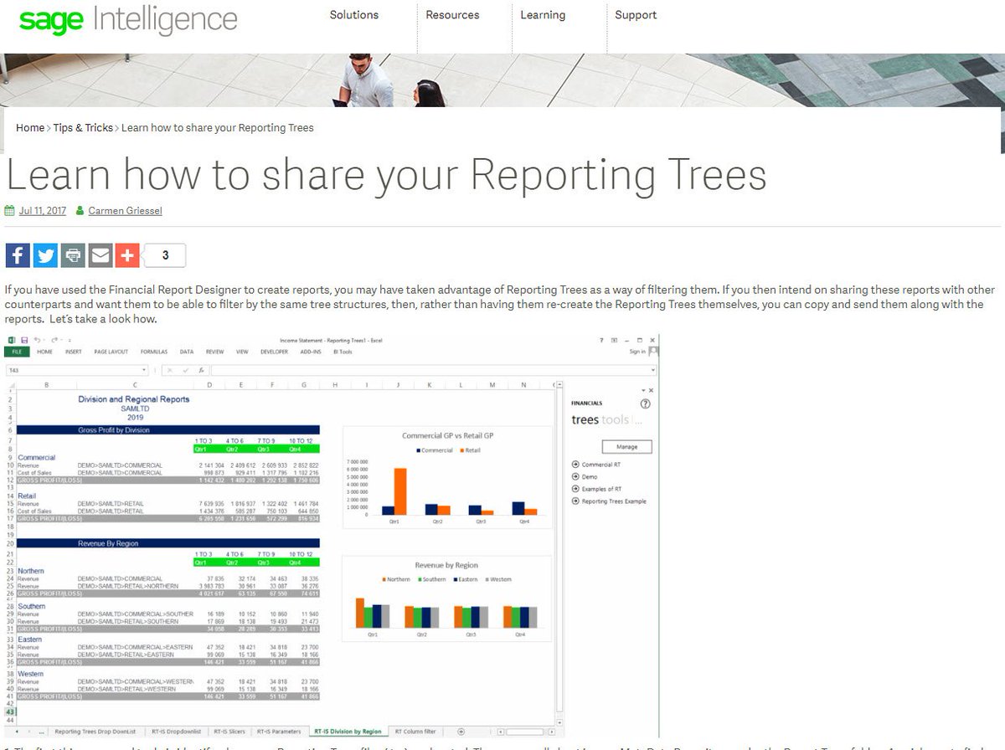
Task: Click the 'Learn how to share your Reporting Trees' breadcrumb
Action: click(x=218, y=128)
